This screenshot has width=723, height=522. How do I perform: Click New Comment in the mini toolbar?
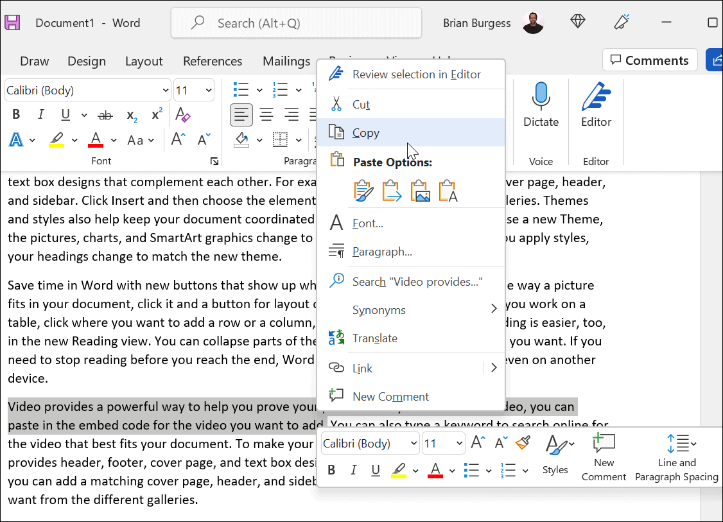[603, 457]
